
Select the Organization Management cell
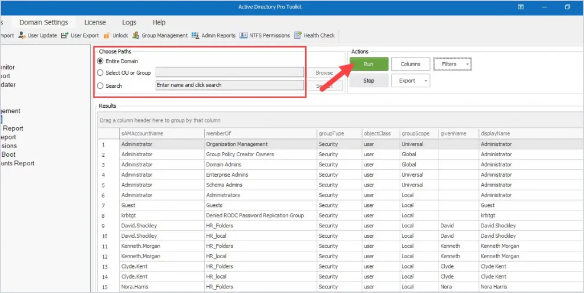[x=260, y=144]
